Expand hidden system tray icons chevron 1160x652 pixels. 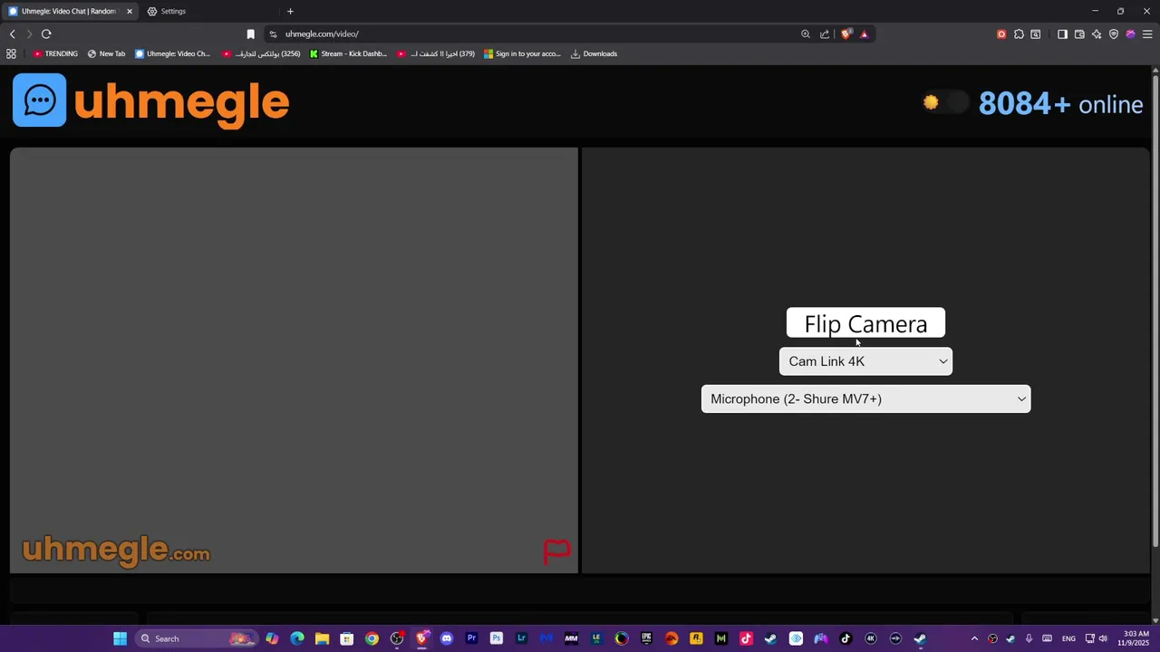click(974, 638)
